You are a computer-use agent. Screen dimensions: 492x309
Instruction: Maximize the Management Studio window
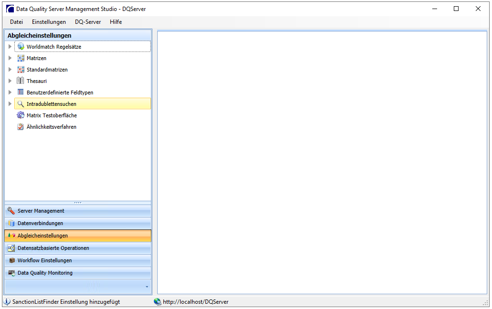coord(456,9)
